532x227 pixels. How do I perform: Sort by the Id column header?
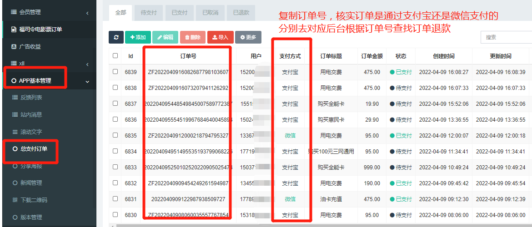[130, 56]
